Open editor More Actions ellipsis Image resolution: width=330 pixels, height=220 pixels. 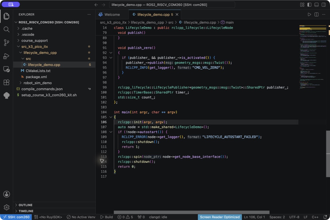324,14
